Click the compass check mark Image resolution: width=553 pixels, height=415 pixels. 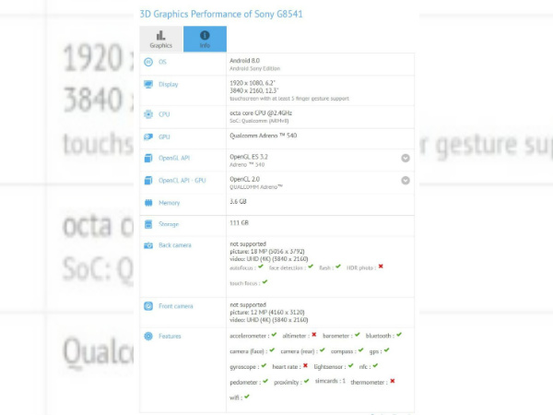360,350
